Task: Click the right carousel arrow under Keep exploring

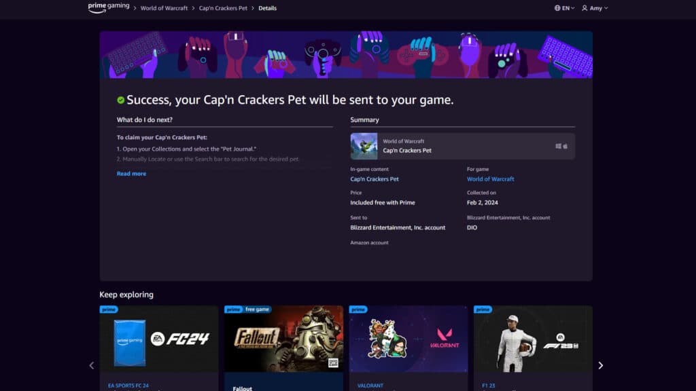Action: click(601, 365)
